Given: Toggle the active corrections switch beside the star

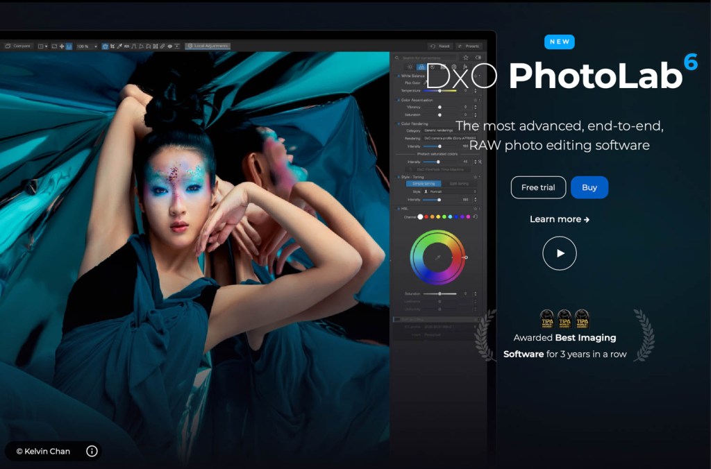Looking at the screenshot, I should [478, 58].
